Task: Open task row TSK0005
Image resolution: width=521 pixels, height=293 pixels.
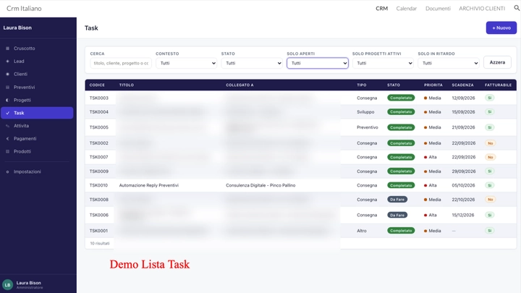Action: pos(301,127)
